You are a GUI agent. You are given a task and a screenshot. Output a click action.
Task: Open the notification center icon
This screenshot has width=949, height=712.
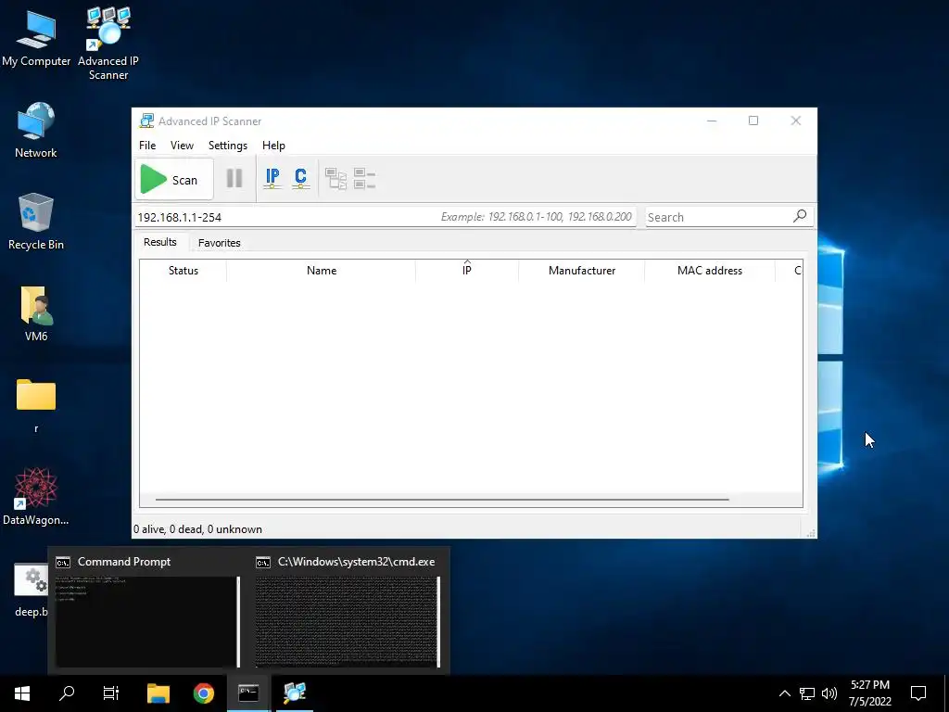tap(918, 693)
